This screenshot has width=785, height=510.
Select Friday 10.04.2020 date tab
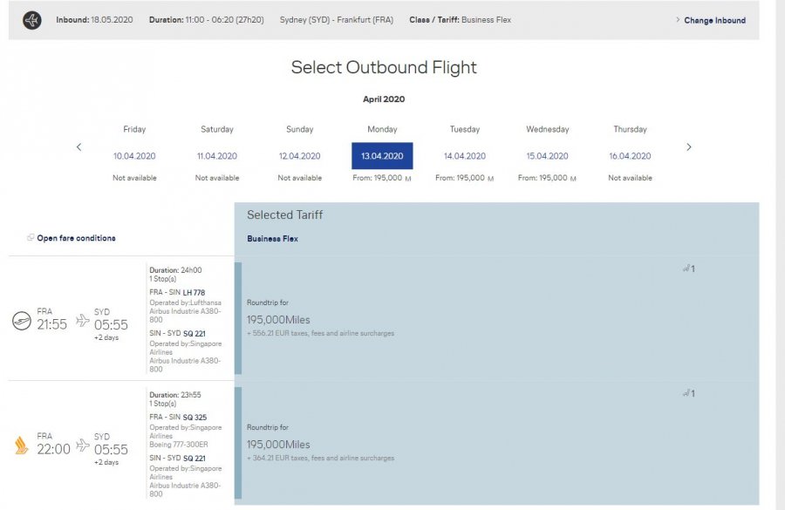134,156
